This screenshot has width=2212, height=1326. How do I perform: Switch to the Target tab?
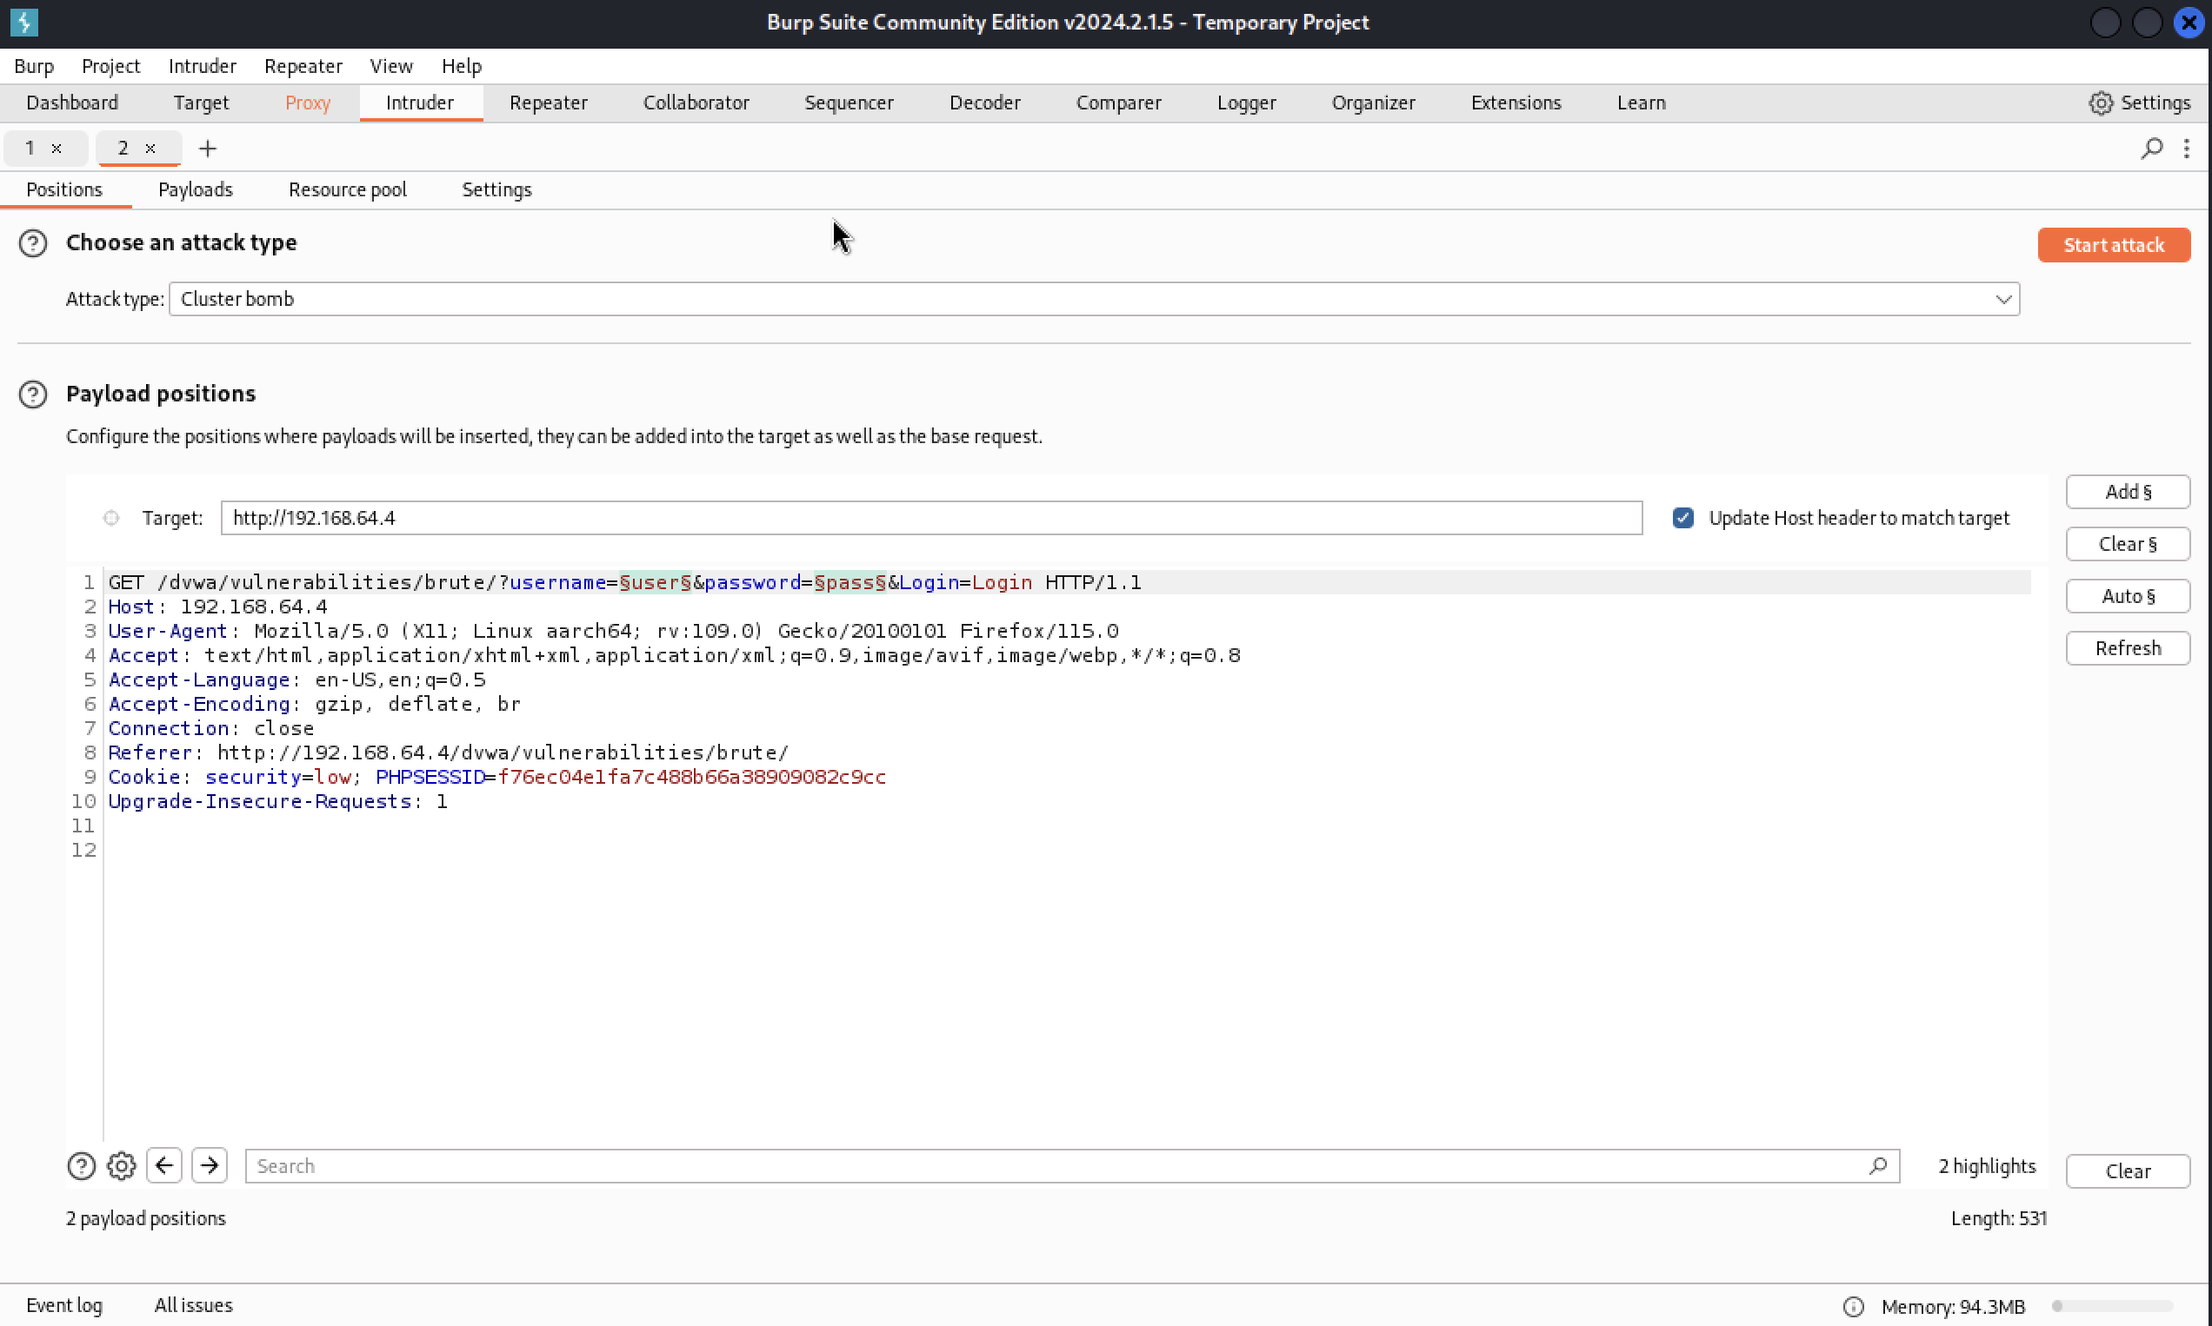201,103
